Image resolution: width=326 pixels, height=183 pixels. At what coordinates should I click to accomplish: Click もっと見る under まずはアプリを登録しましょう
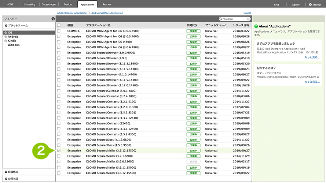(x=312, y=57)
